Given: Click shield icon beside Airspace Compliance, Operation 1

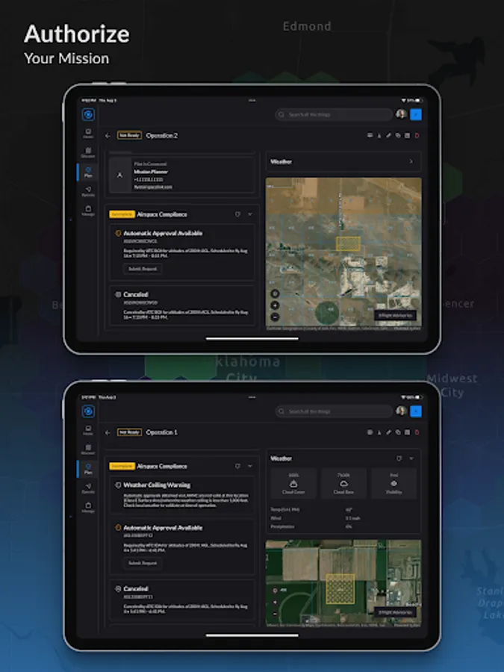Looking at the screenshot, I should pos(237,466).
